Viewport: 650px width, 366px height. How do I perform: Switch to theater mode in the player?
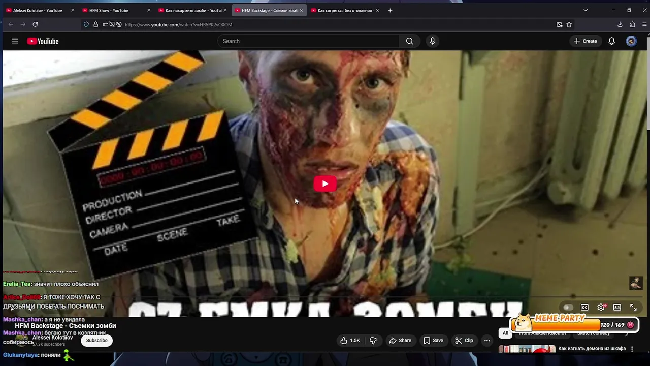pyautogui.click(x=617, y=308)
